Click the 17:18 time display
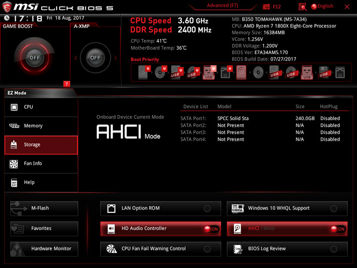The width and height of the screenshot is (357, 268). click(28, 18)
